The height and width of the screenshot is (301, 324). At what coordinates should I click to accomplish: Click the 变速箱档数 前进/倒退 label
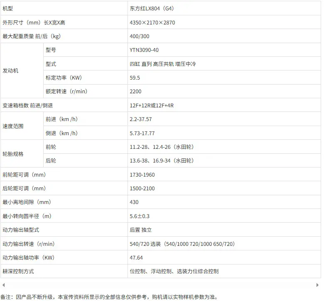pos(28,105)
